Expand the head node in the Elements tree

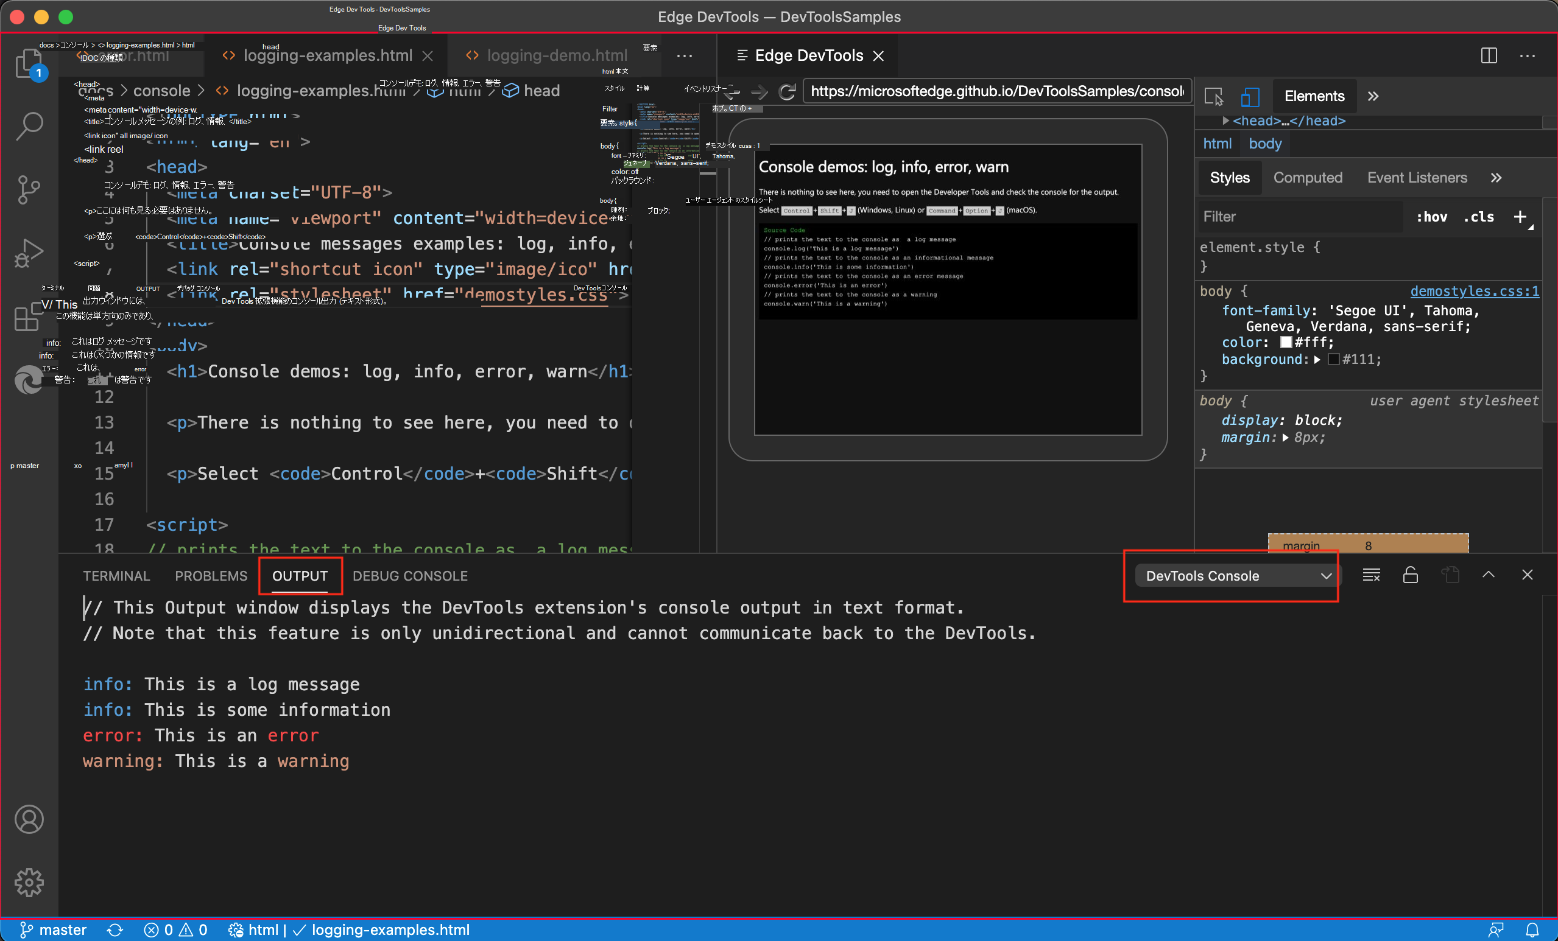point(1225,121)
